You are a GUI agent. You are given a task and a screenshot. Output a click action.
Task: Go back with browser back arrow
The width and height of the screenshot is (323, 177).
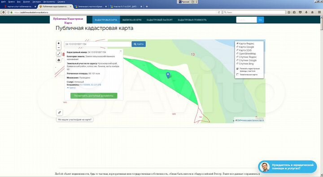click(4, 13)
